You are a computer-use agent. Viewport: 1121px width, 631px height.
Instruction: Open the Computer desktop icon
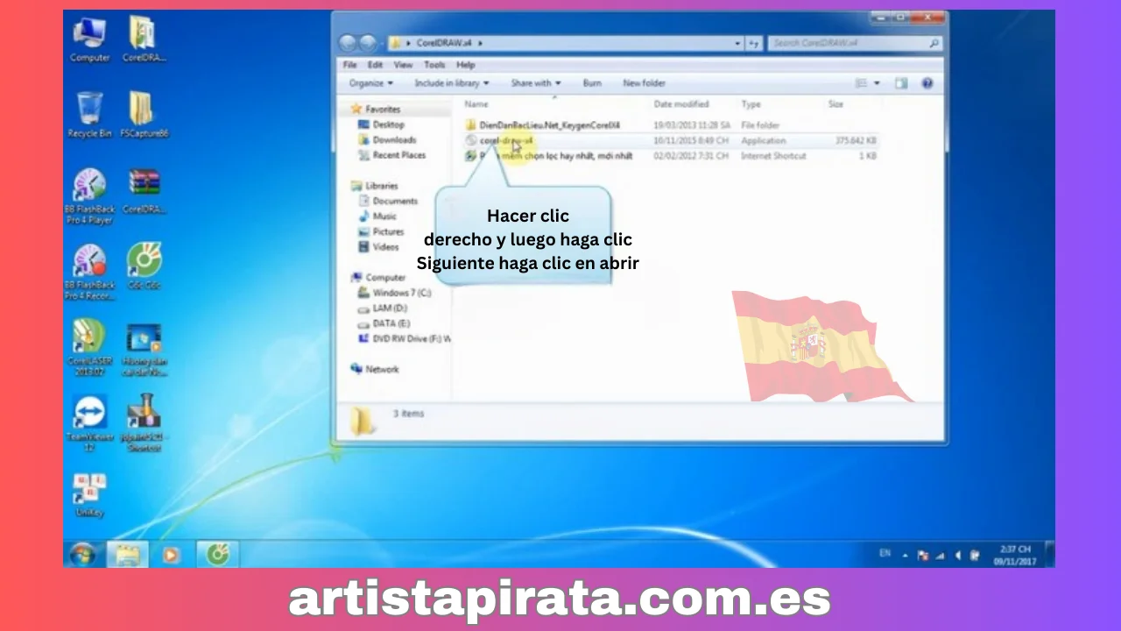pyautogui.click(x=90, y=39)
